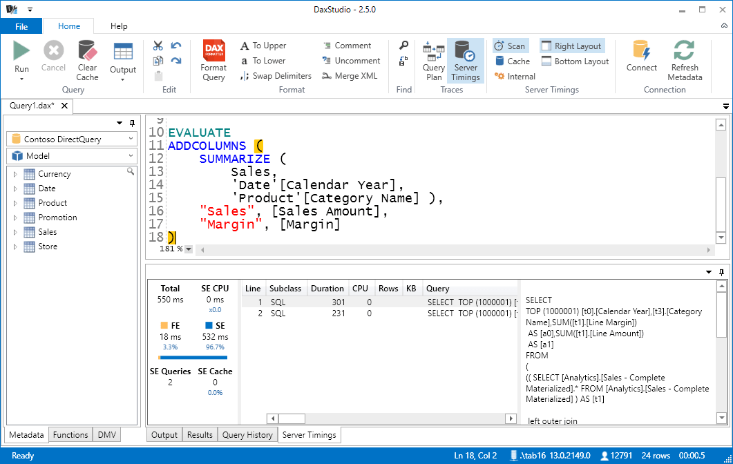Image resolution: width=733 pixels, height=464 pixels.
Task: Toggle the Scan option in Server Timings
Action: (511, 45)
